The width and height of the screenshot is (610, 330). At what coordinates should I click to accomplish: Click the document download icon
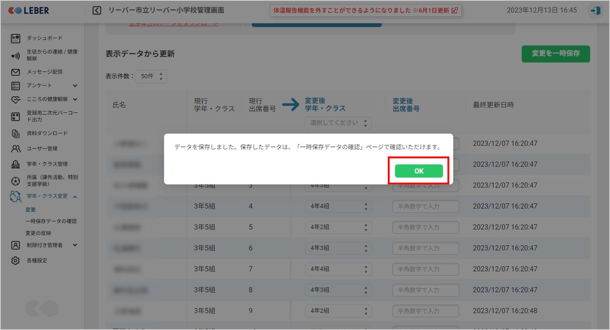tap(15, 133)
